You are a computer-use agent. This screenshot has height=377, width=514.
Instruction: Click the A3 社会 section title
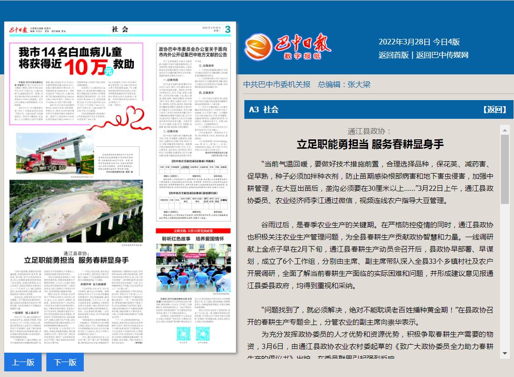[x=264, y=109]
